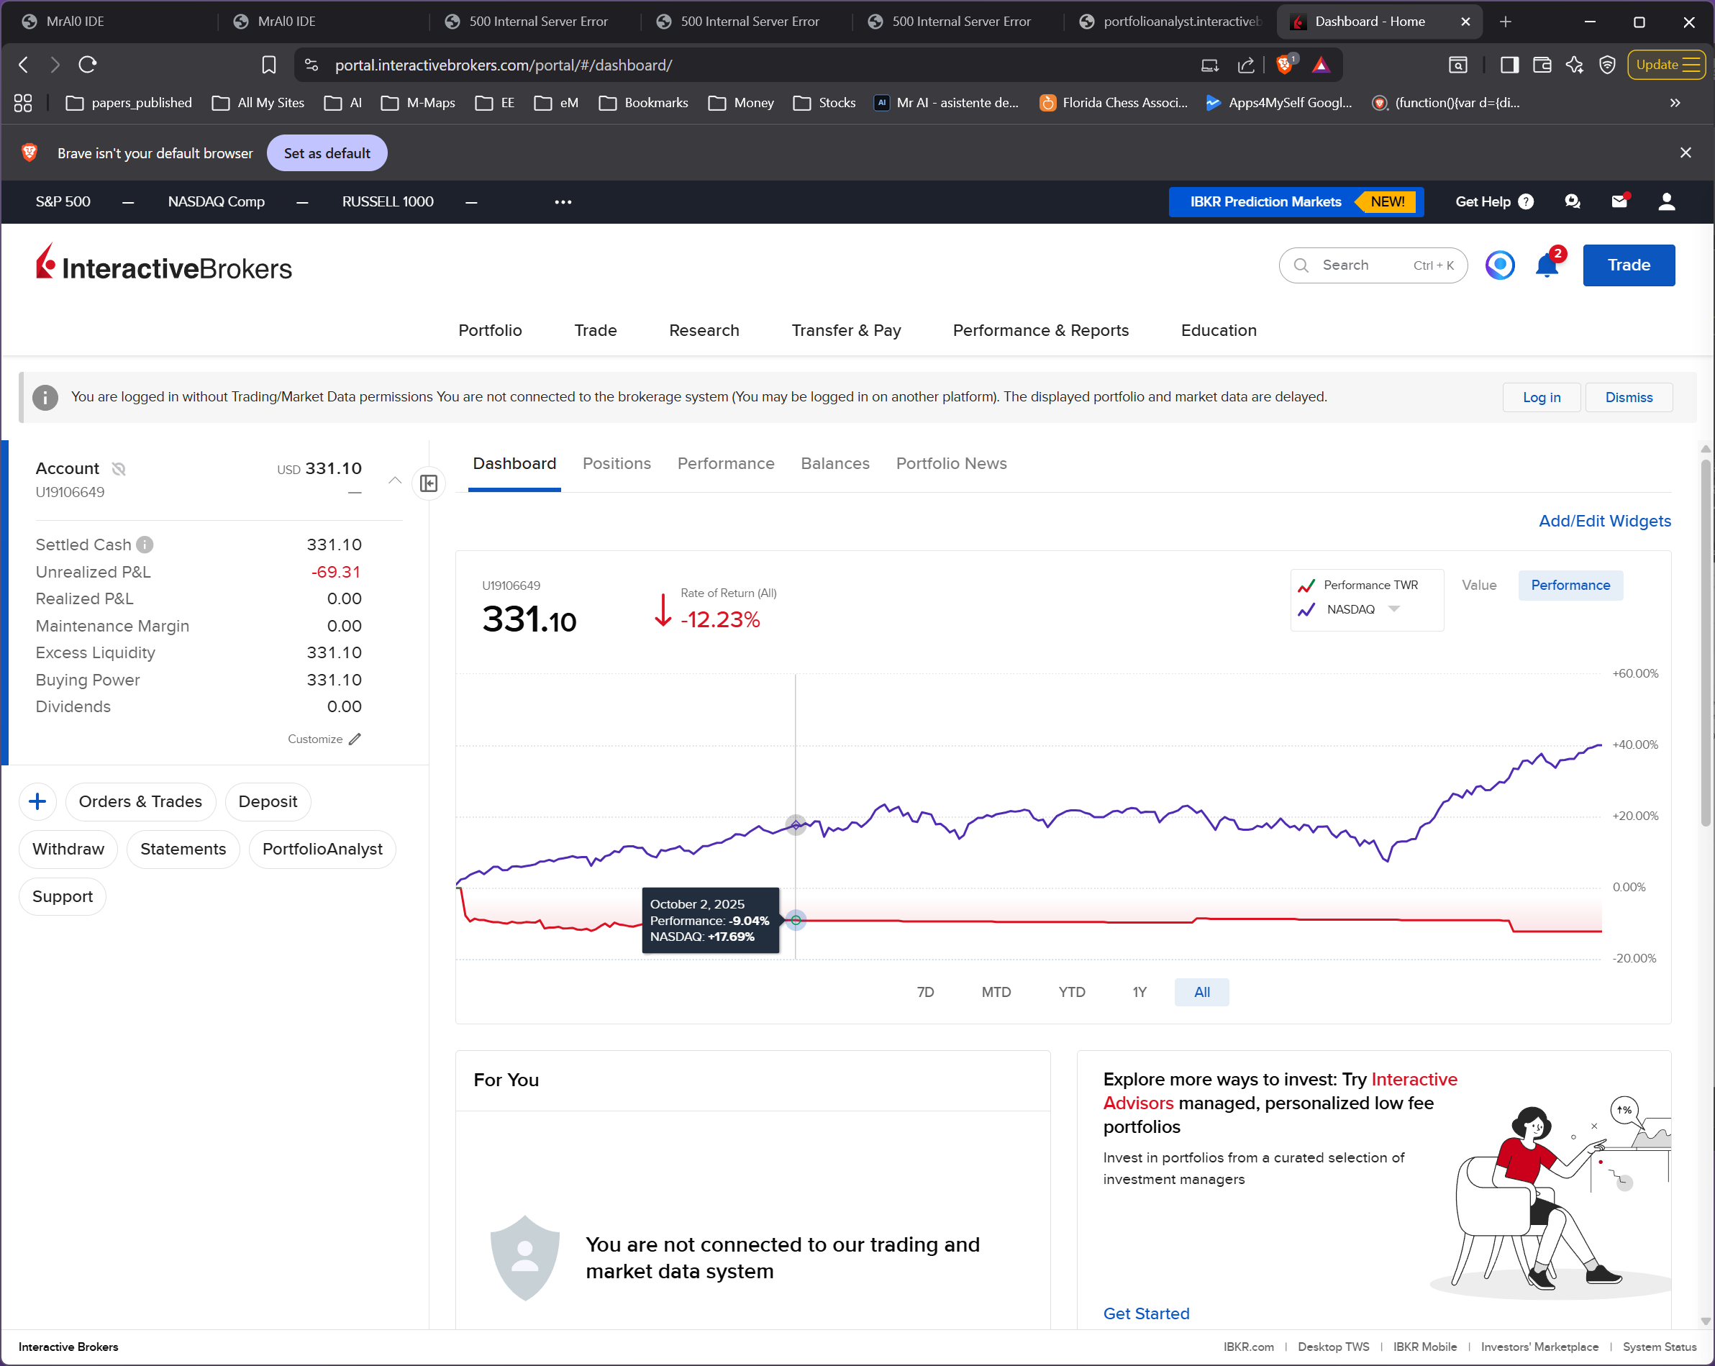
Task: Open the user profile icon
Action: [1667, 201]
